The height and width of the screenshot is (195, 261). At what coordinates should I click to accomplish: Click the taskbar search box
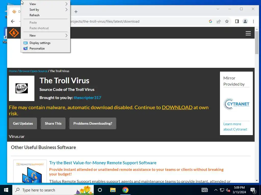[53, 190]
